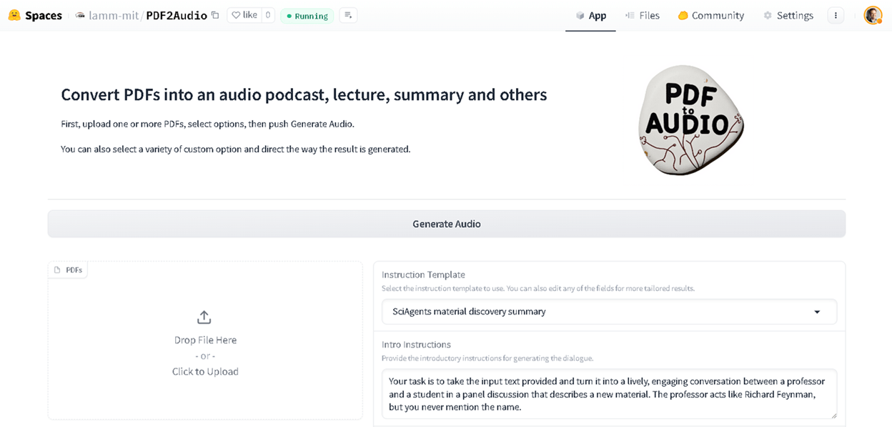Like the PDF2Audio space
This screenshot has width=892, height=427.
coord(244,15)
